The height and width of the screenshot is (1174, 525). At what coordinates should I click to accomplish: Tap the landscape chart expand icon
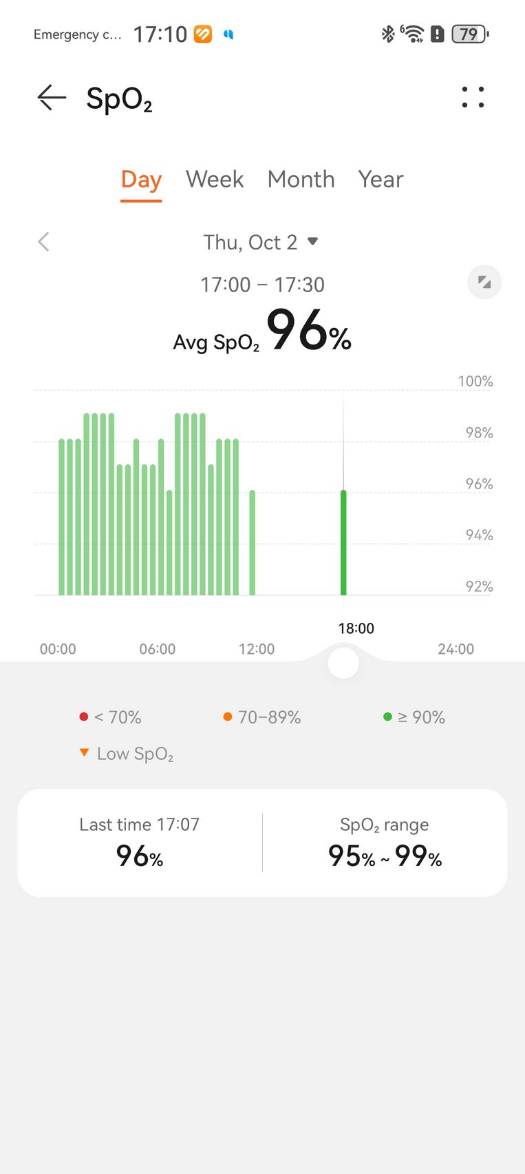pos(484,282)
